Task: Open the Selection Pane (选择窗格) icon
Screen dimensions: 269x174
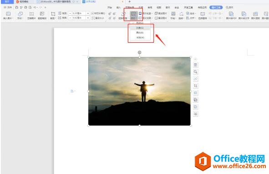Action: click(203, 15)
